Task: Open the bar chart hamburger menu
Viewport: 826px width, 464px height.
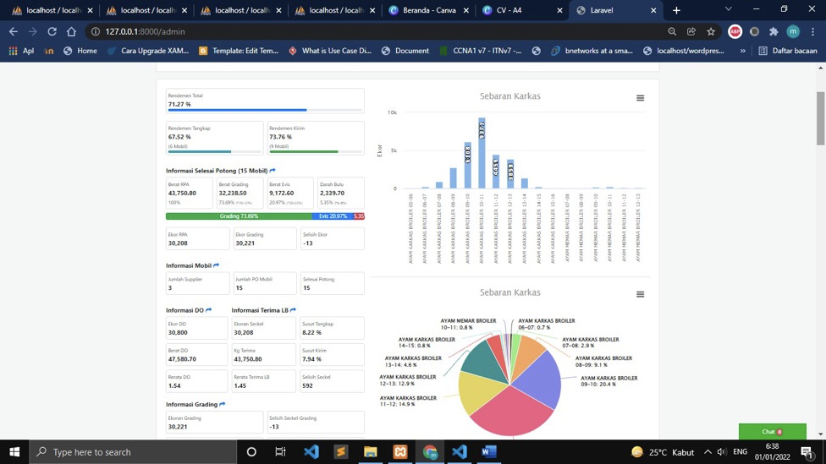Action: coord(640,98)
